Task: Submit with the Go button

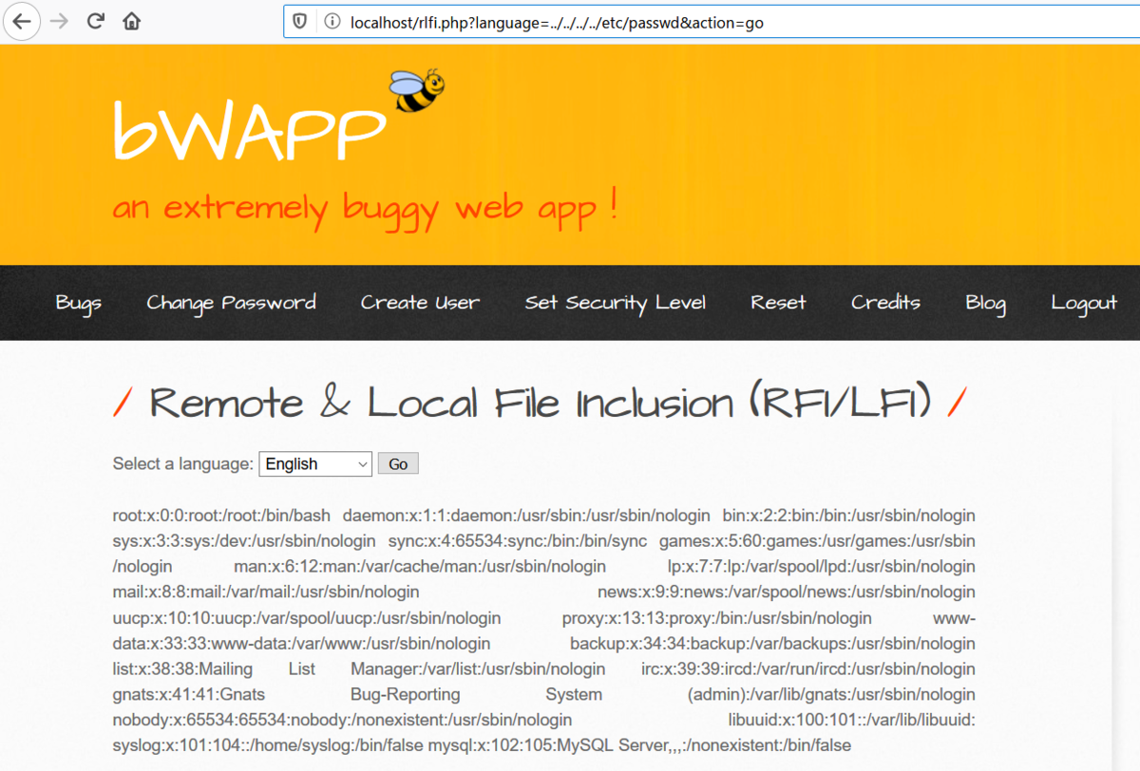Action: [x=398, y=464]
